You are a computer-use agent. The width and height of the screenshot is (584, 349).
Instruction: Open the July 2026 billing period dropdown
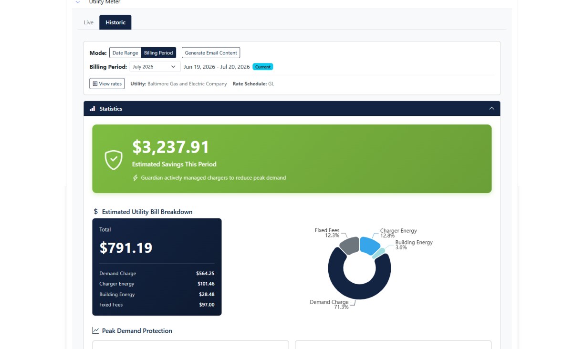click(155, 67)
